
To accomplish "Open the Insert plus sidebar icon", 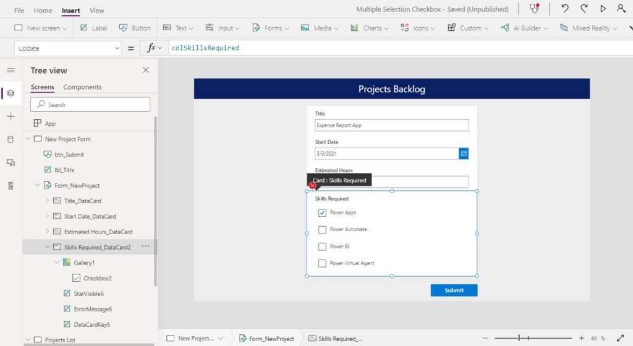I will point(11,117).
